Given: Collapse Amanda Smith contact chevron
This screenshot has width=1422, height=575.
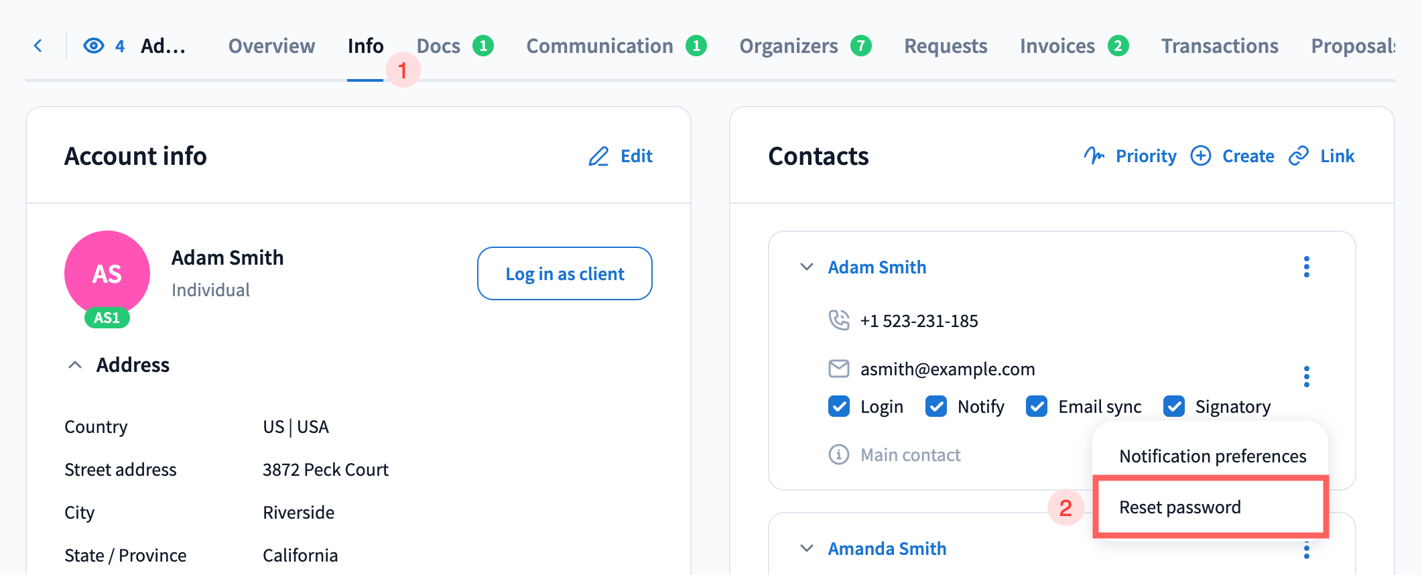Looking at the screenshot, I should [807, 548].
